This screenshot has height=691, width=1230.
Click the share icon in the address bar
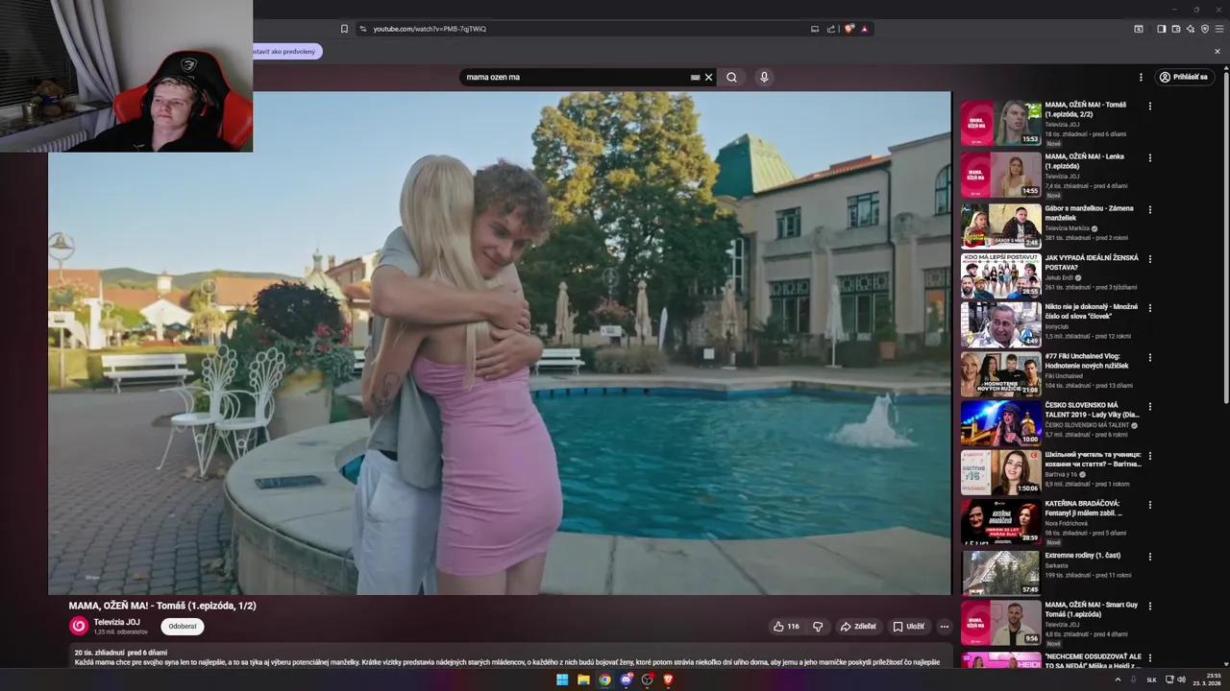pyautogui.click(x=831, y=29)
